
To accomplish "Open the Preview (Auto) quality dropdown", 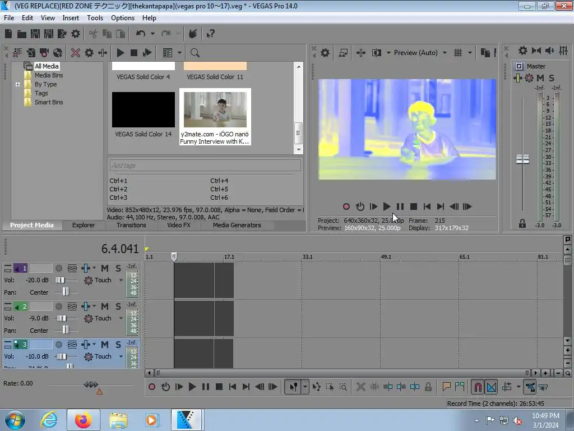I will [445, 53].
